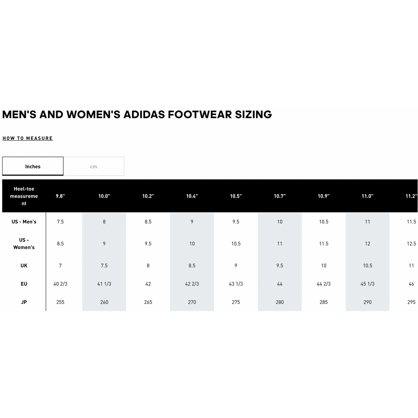Pick EU size 43 1/3 cell
Screen dimensions: 418x418
pyautogui.click(x=236, y=284)
